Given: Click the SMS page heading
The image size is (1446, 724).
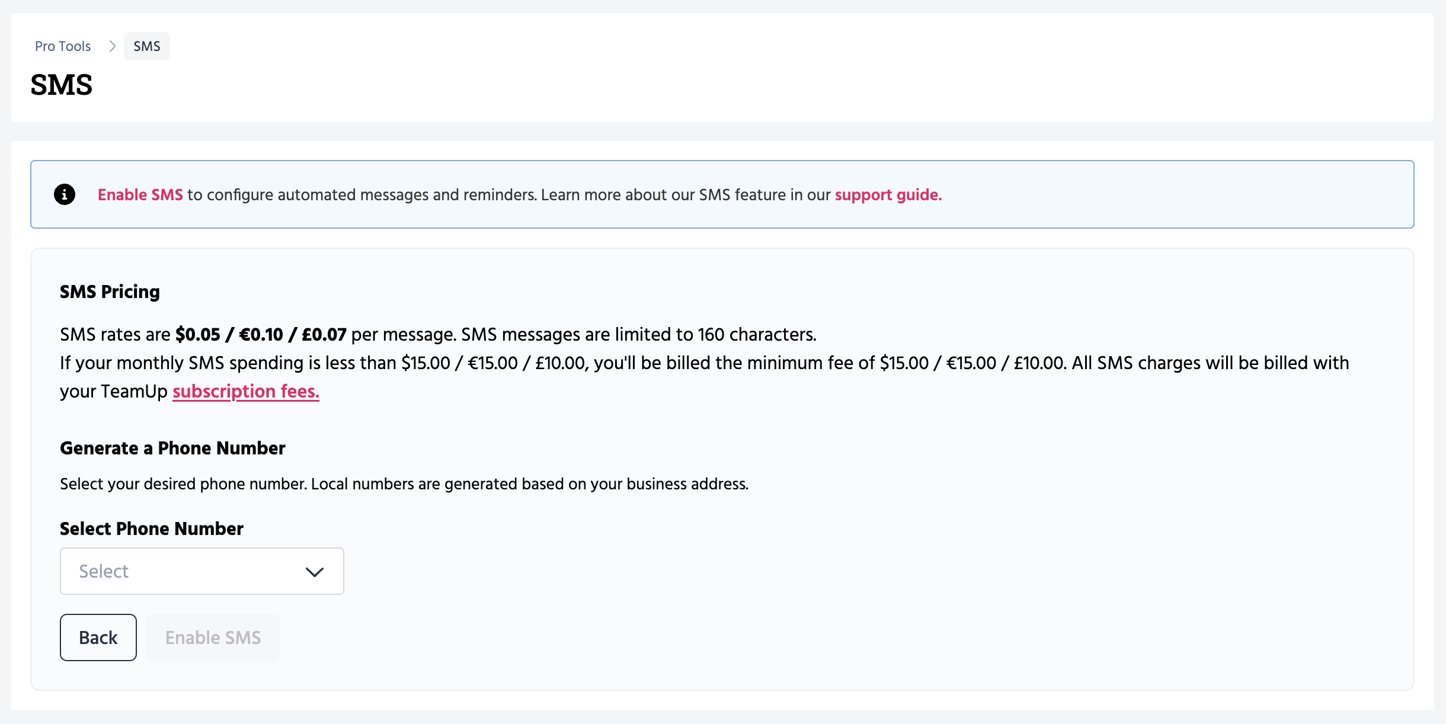Looking at the screenshot, I should point(61,85).
